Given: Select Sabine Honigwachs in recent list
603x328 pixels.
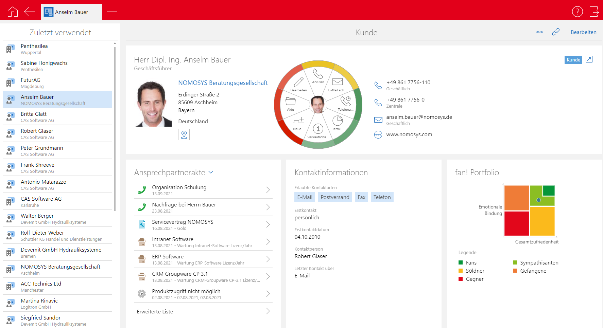Looking at the screenshot, I should (57, 66).
